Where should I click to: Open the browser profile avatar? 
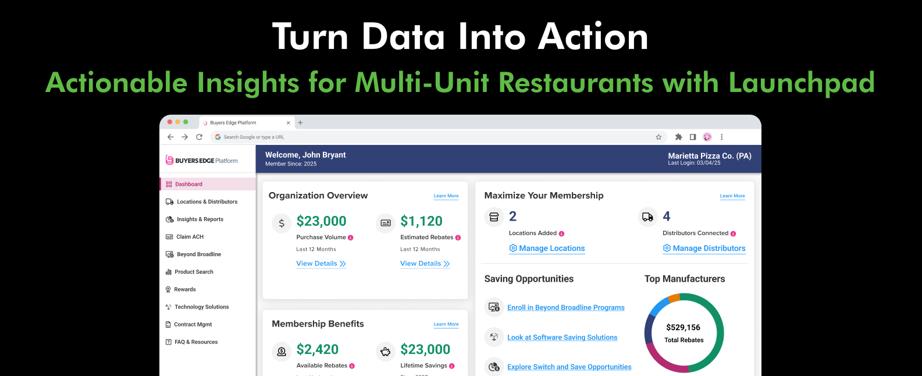point(707,137)
